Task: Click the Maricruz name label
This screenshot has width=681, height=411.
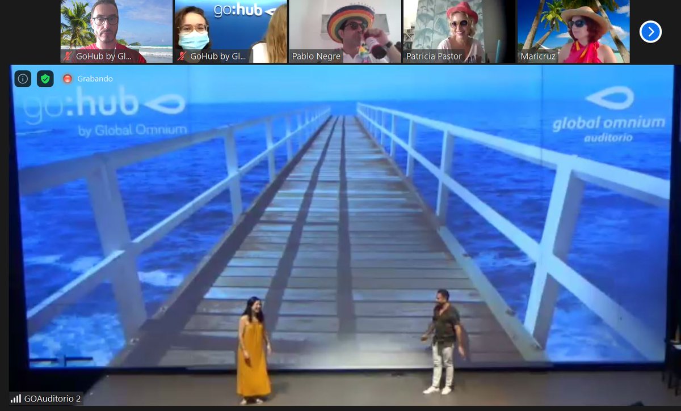Action: point(538,57)
